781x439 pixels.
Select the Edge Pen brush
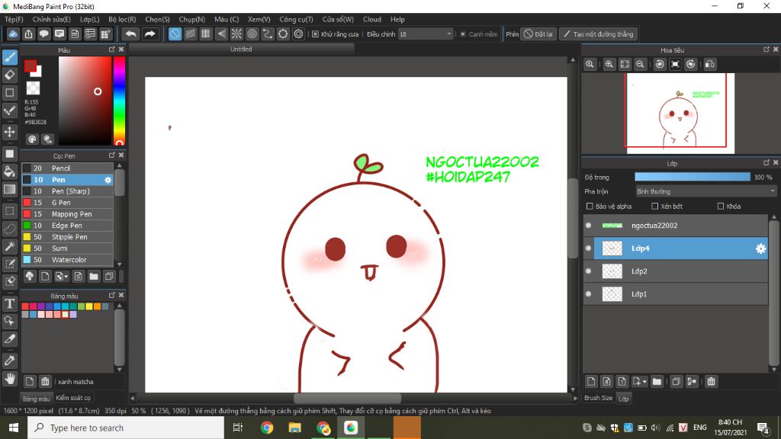[67, 226]
